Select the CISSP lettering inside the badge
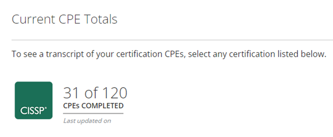This screenshot has width=333, height=137. pyautogui.click(x=33, y=111)
